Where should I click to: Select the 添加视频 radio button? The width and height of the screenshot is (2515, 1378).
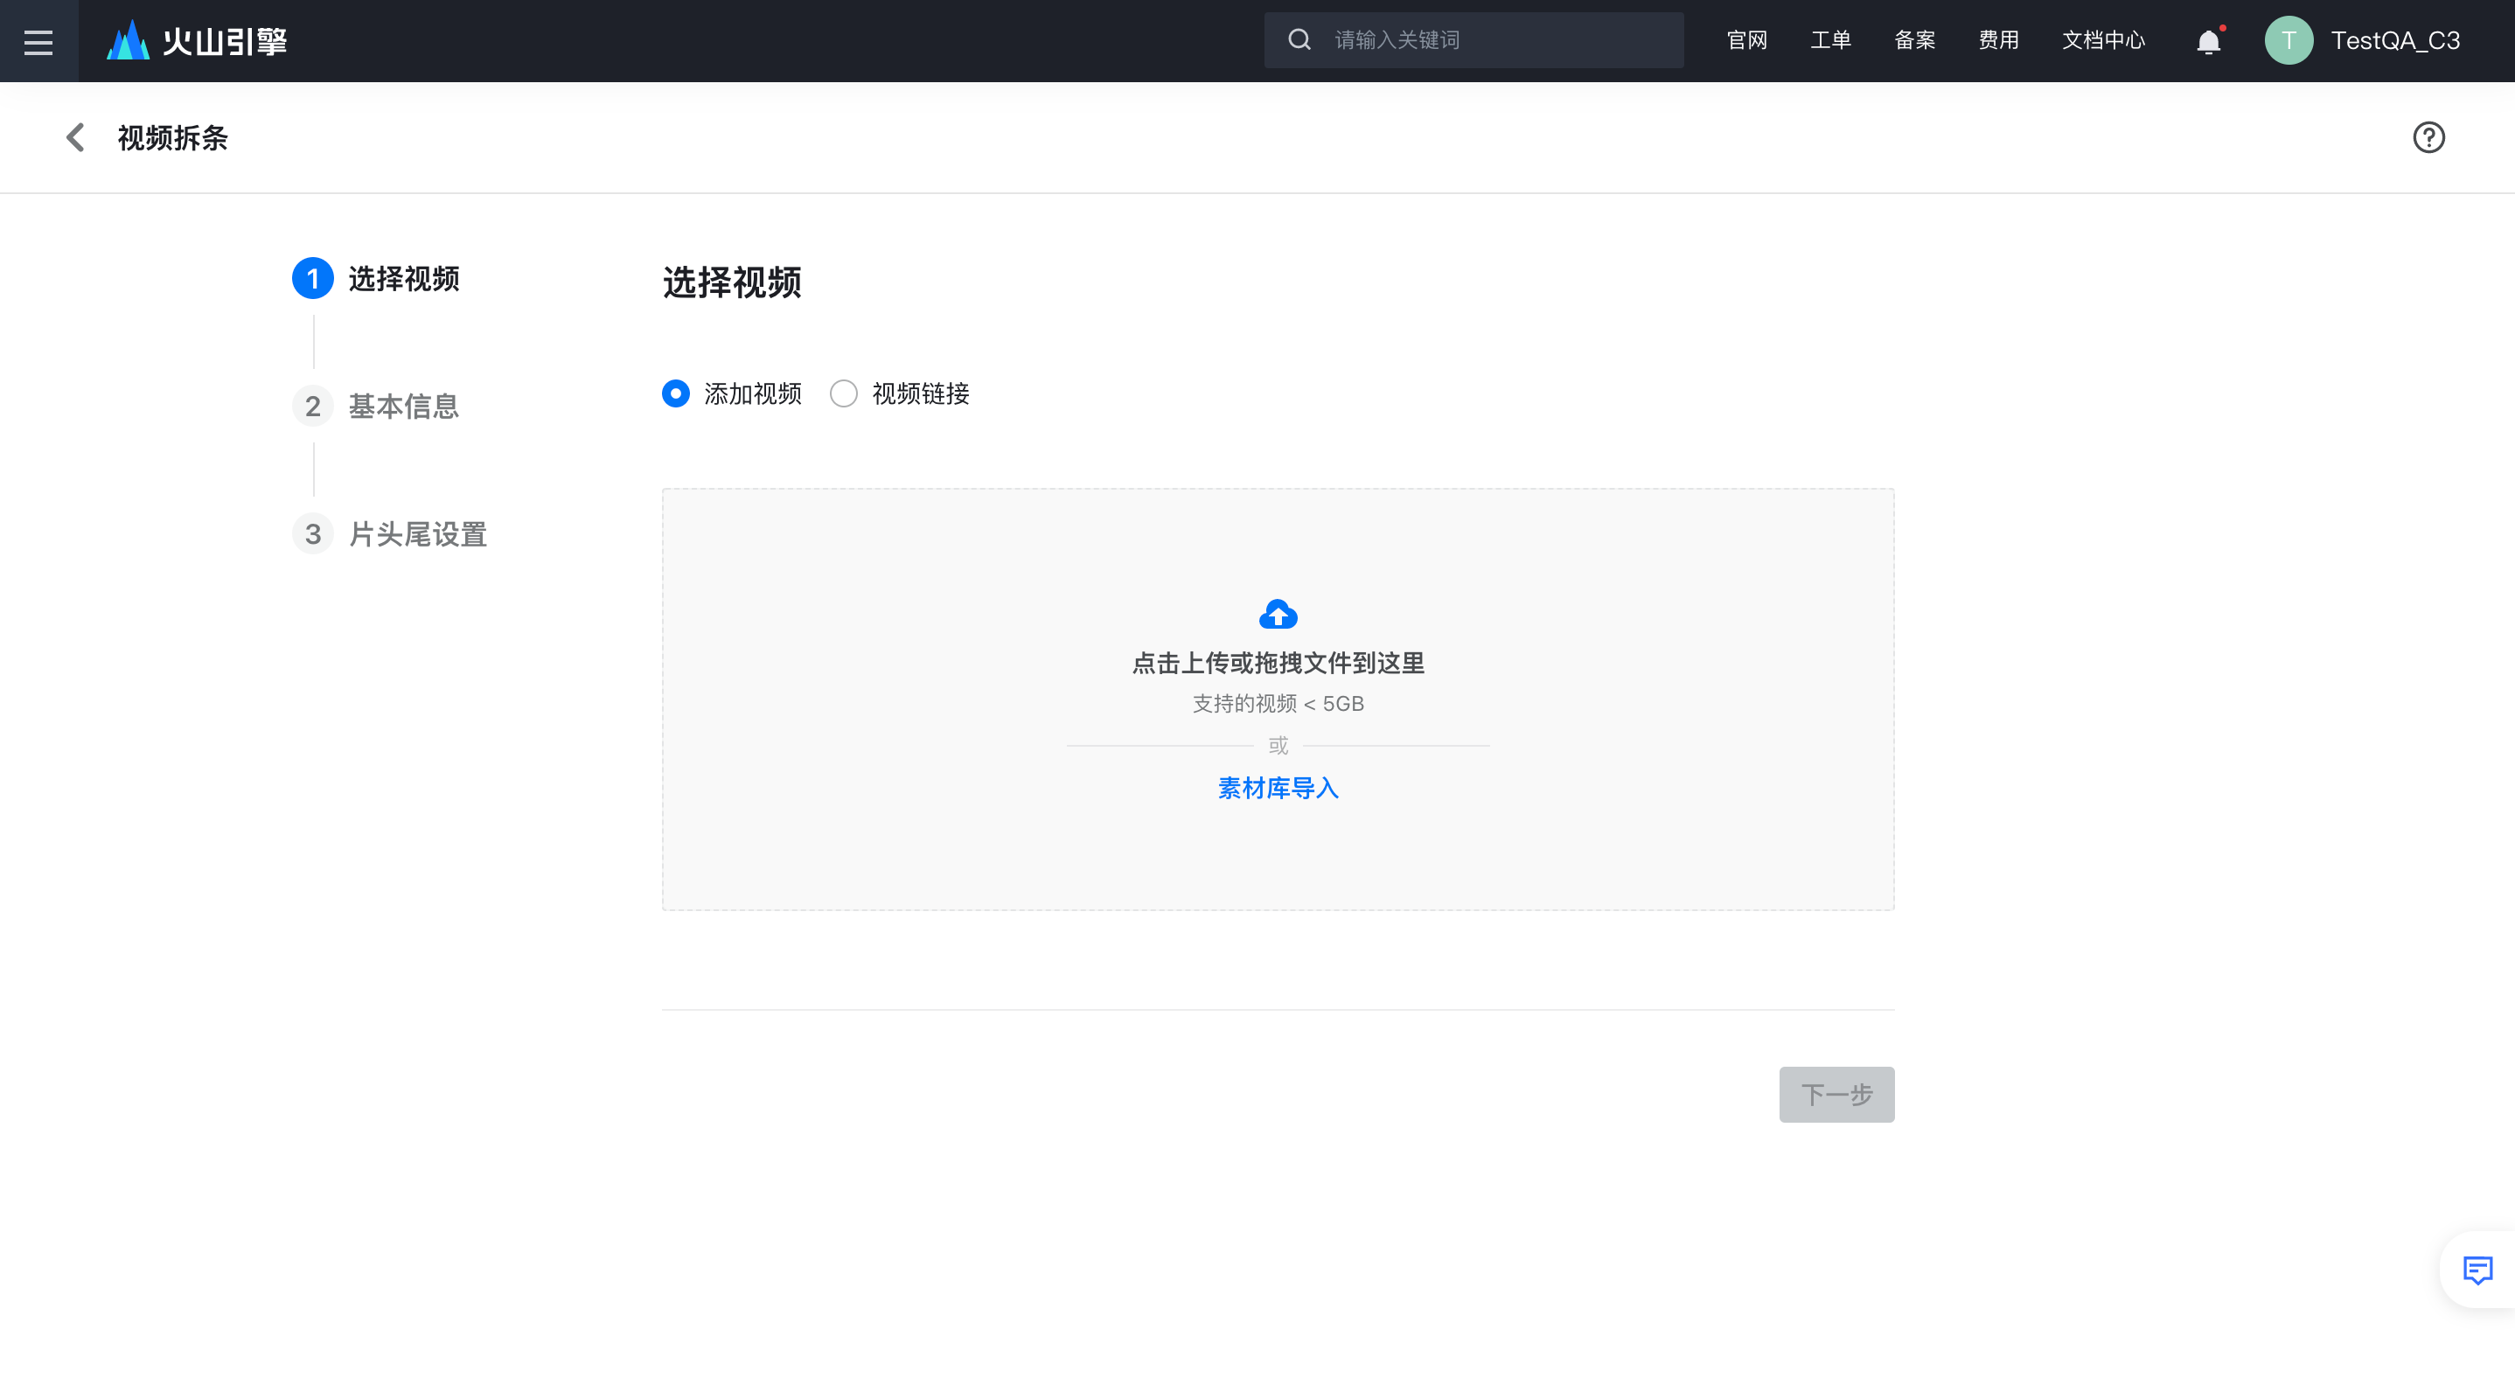click(676, 393)
